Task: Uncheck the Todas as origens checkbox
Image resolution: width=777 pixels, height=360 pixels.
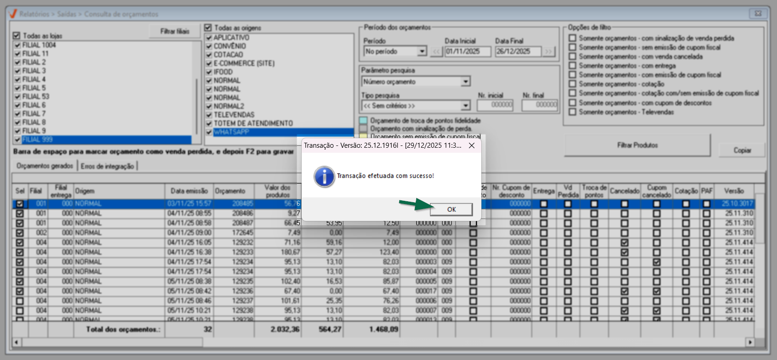Action: click(208, 28)
